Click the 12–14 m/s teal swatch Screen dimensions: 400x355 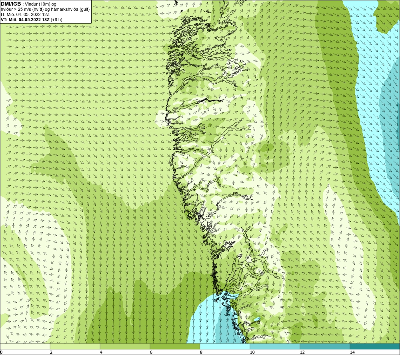click(325, 347)
